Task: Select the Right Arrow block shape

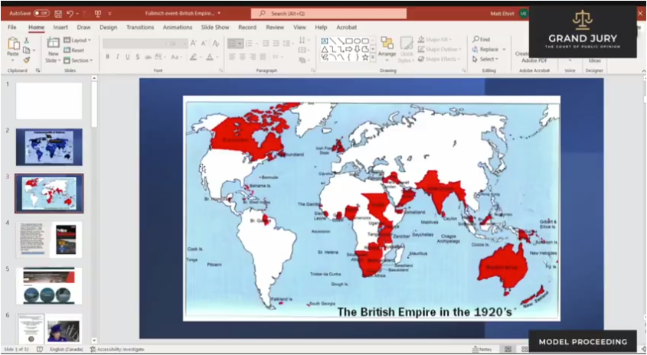Action: 349,49
